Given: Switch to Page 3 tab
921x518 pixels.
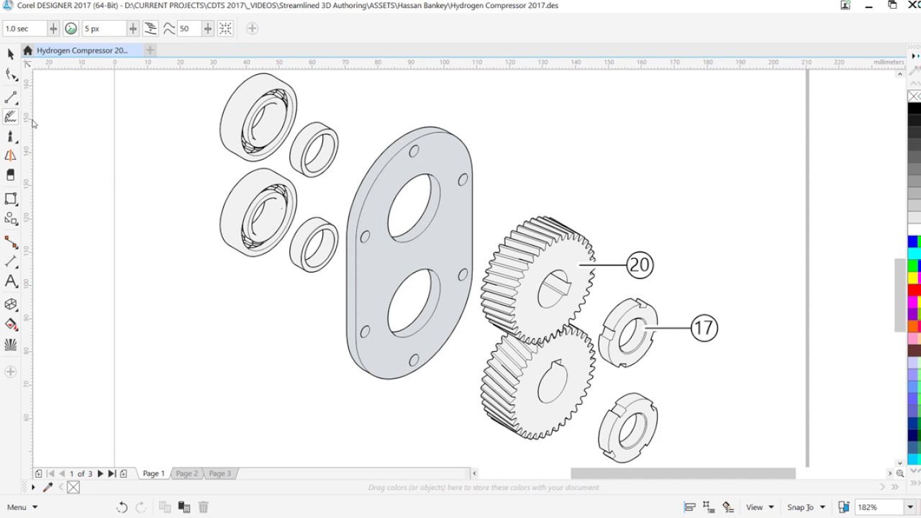Looking at the screenshot, I should tap(219, 473).
